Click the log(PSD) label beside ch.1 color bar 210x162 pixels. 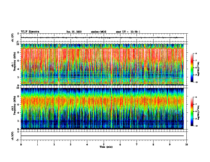click(199, 69)
